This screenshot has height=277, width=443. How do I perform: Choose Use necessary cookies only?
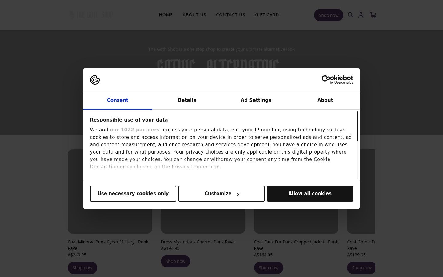coord(133,194)
